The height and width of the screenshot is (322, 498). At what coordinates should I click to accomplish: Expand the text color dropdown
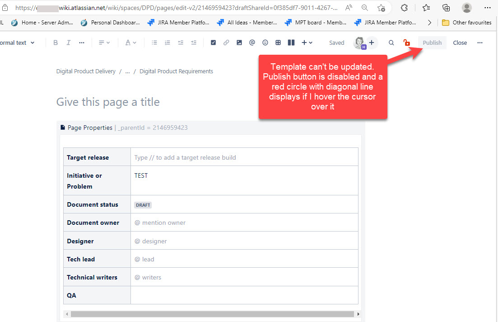tap(130, 43)
